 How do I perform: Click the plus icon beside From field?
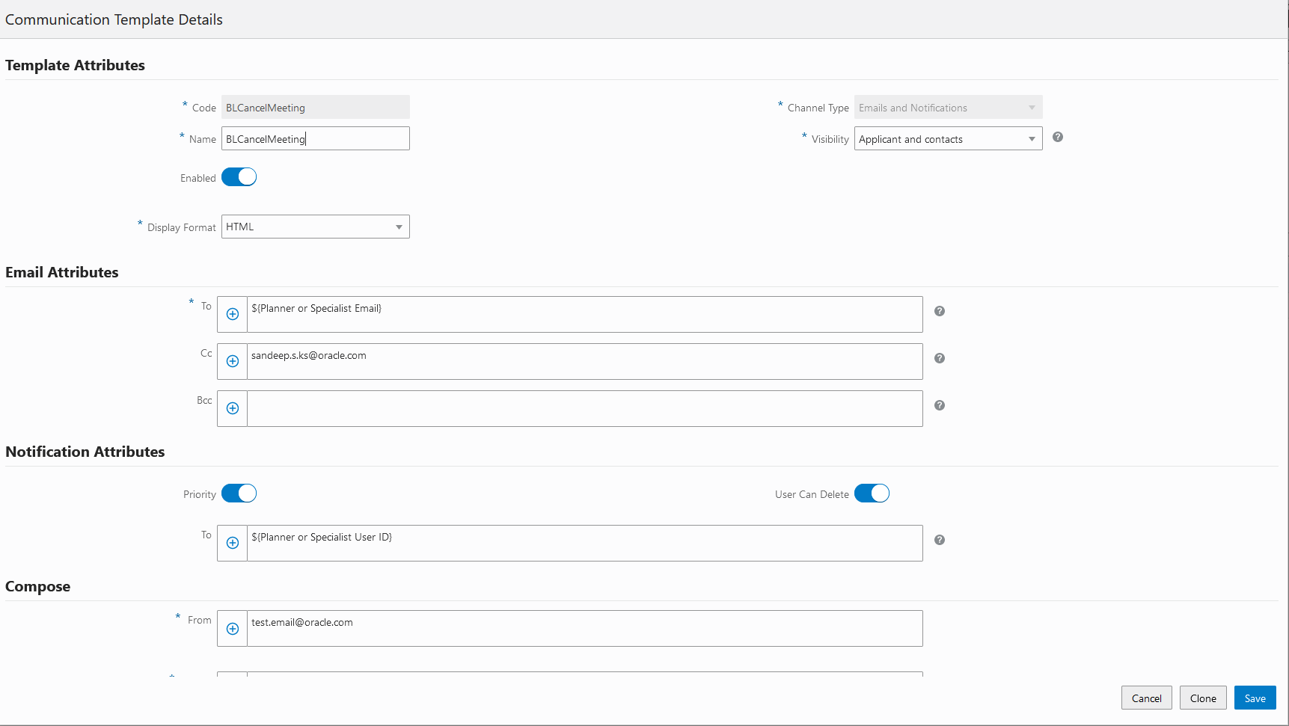point(233,629)
